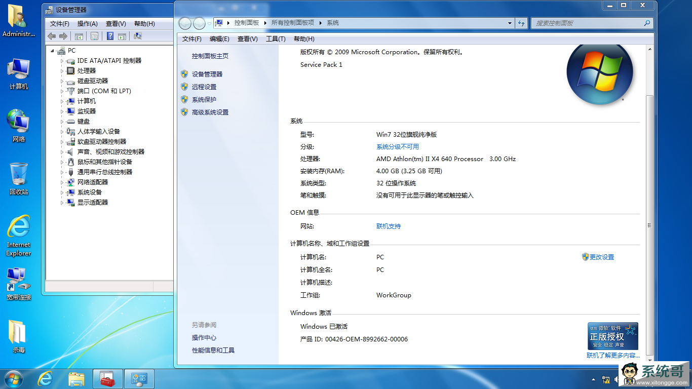This screenshot has width=692, height=389.
Task: Open 设备管理器 link in sidebar
Action: [207, 74]
